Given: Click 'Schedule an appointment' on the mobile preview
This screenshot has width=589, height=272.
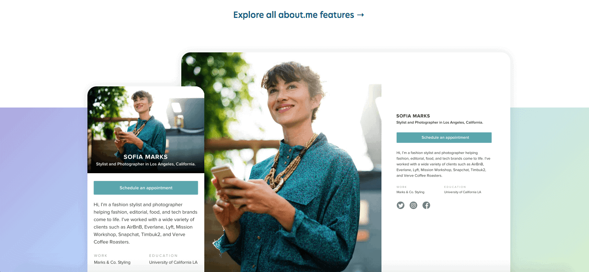Looking at the screenshot, I should pos(146,188).
